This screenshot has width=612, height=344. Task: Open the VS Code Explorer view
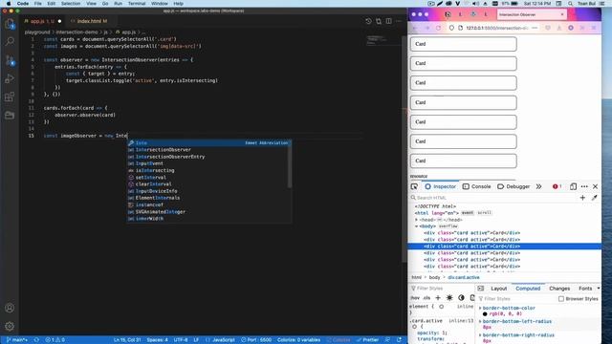click(x=10, y=24)
